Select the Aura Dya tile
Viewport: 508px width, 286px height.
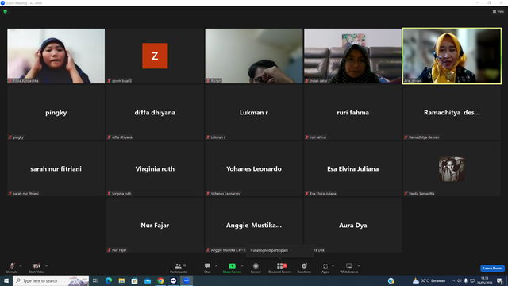click(x=352, y=225)
